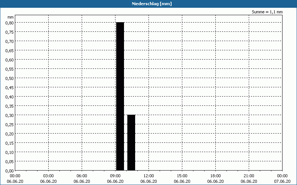Image resolution: width=297 pixels, height=185 pixels.
Task: Select the 0,15 y-axis value
Action: (x=10, y=143)
